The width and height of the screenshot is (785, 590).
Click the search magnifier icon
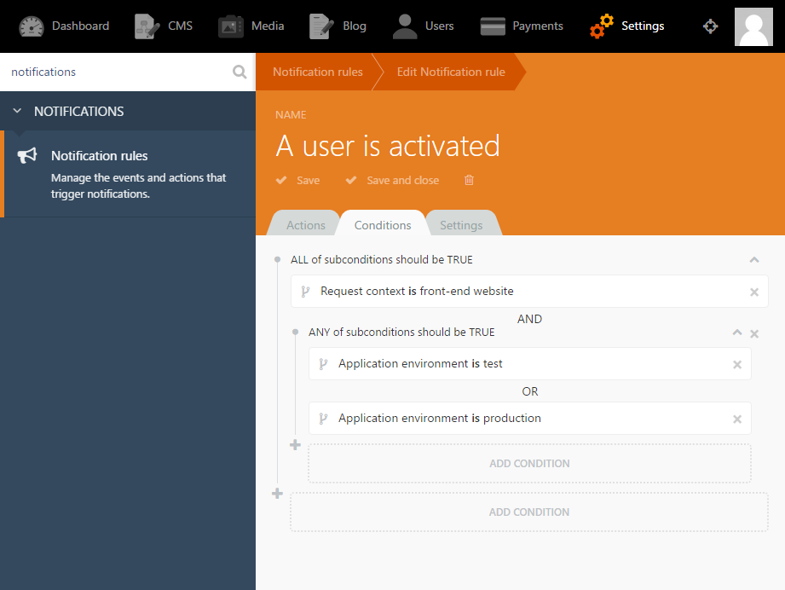[240, 72]
